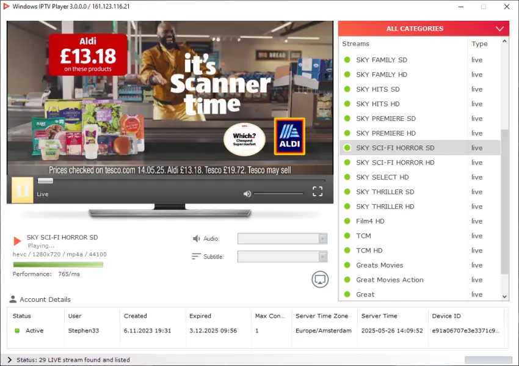
Task: Select the SKY SCI-FI HORROR SD stream
Action: pos(419,148)
